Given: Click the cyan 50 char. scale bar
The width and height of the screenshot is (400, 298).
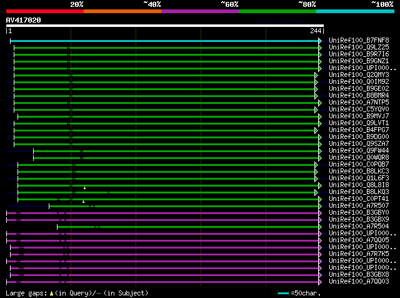Looking at the screenshot, I should [284, 293].
